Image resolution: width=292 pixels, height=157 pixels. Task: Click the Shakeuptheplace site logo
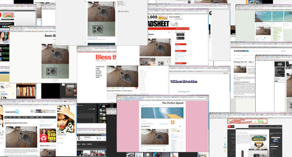[x=12, y=112]
